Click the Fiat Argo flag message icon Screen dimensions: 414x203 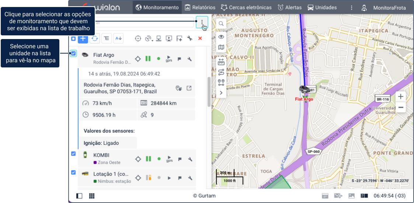click(179, 59)
